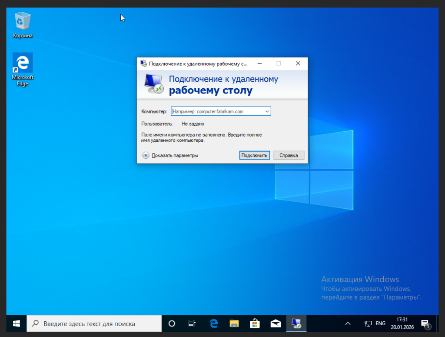Click the taskbar search box

[94, 324]
